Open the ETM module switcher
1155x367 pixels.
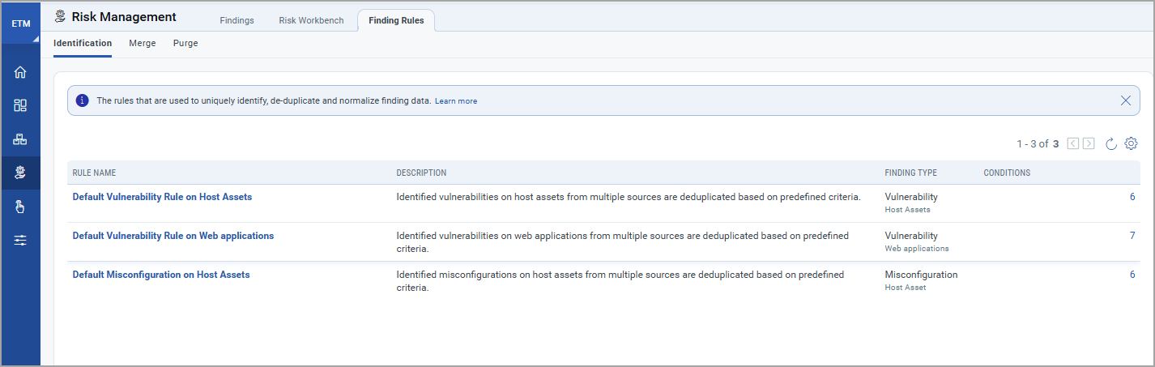[x=20, y=23]
